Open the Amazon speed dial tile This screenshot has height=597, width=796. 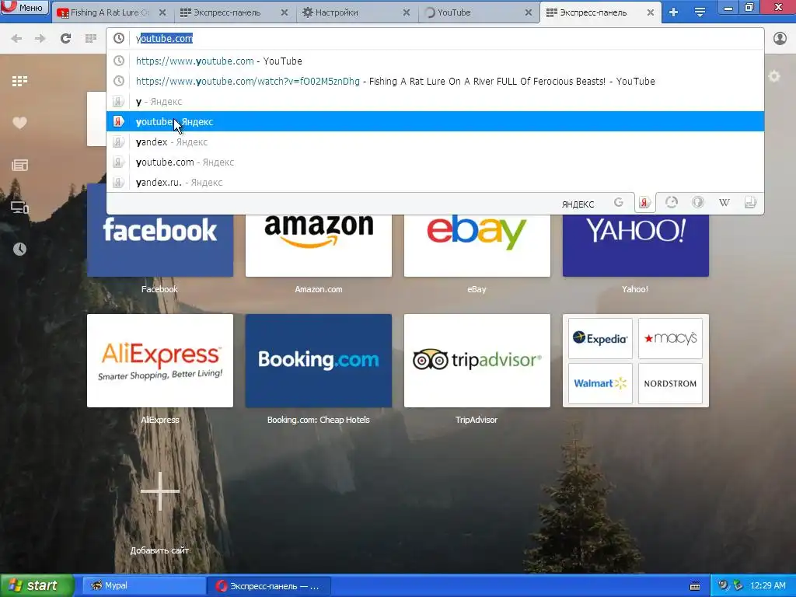click(x=319, y=246)
